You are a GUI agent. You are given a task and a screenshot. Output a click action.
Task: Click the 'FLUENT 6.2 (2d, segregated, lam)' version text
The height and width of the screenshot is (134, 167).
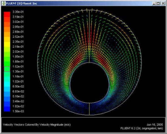pos(142,128)
